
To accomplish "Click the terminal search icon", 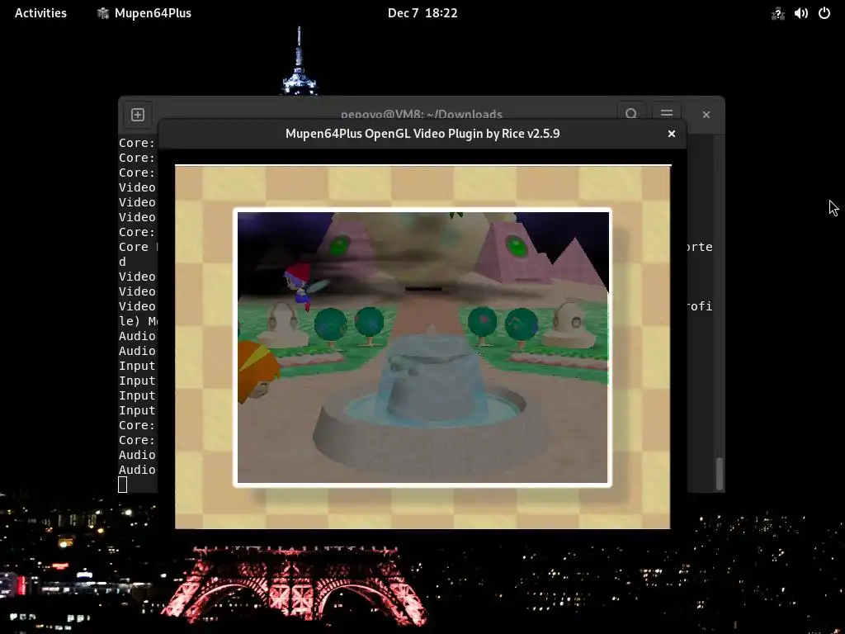I will (631, 113).
